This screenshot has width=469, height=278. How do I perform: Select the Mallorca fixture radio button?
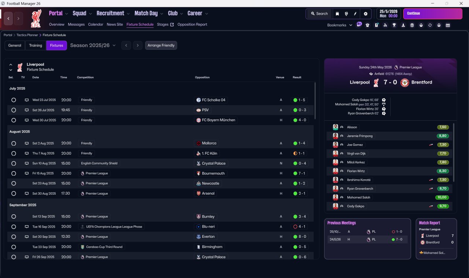[14, 143]
